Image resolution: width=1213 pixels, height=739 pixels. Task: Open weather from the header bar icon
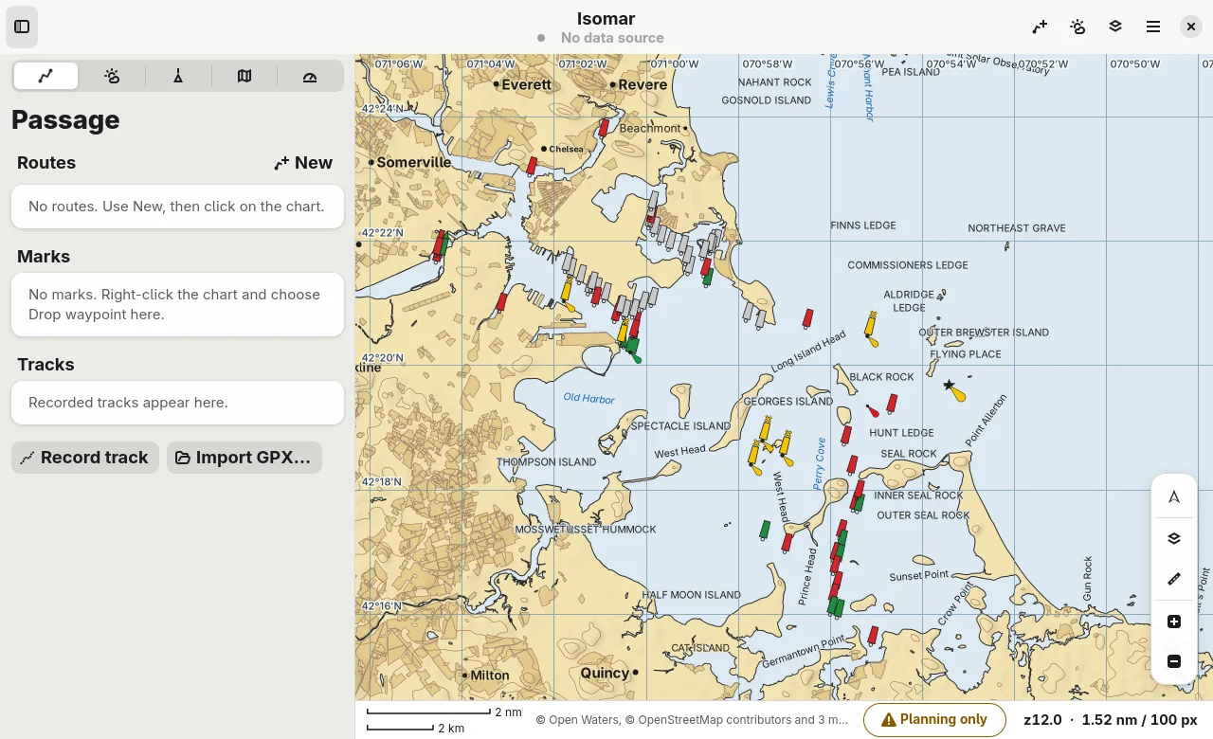[x=1077, y=27]
